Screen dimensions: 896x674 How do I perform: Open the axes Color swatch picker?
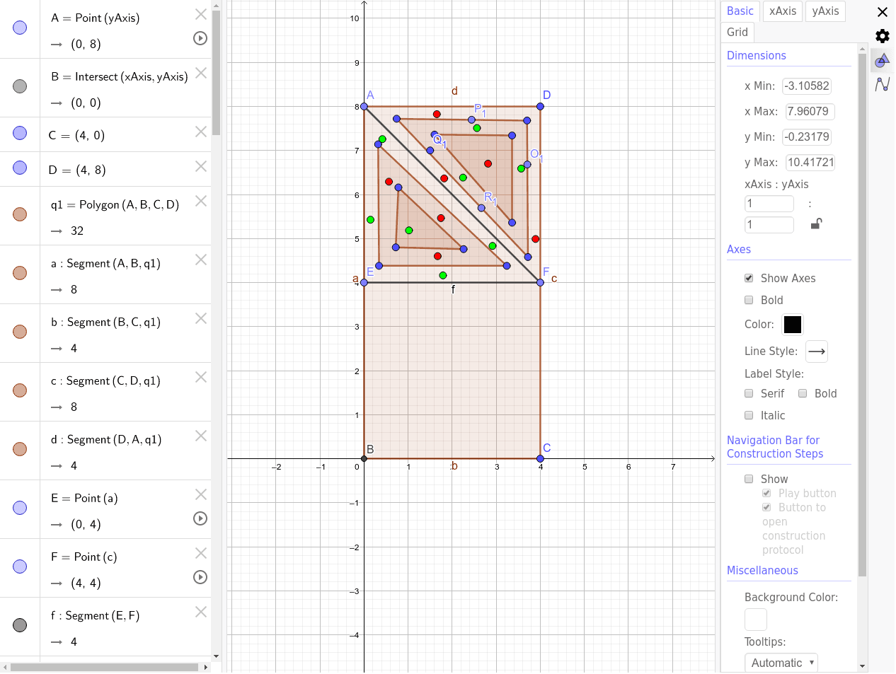[x=792, y=325]
